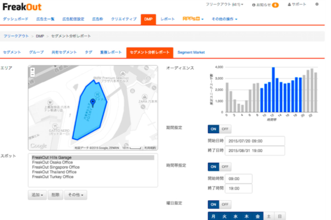
Task: Open 広告主一覧 in top navigation
Action: 45,19
